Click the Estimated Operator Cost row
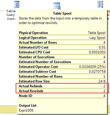The height and width of the screenshot is (115, 110). (62, 67)
